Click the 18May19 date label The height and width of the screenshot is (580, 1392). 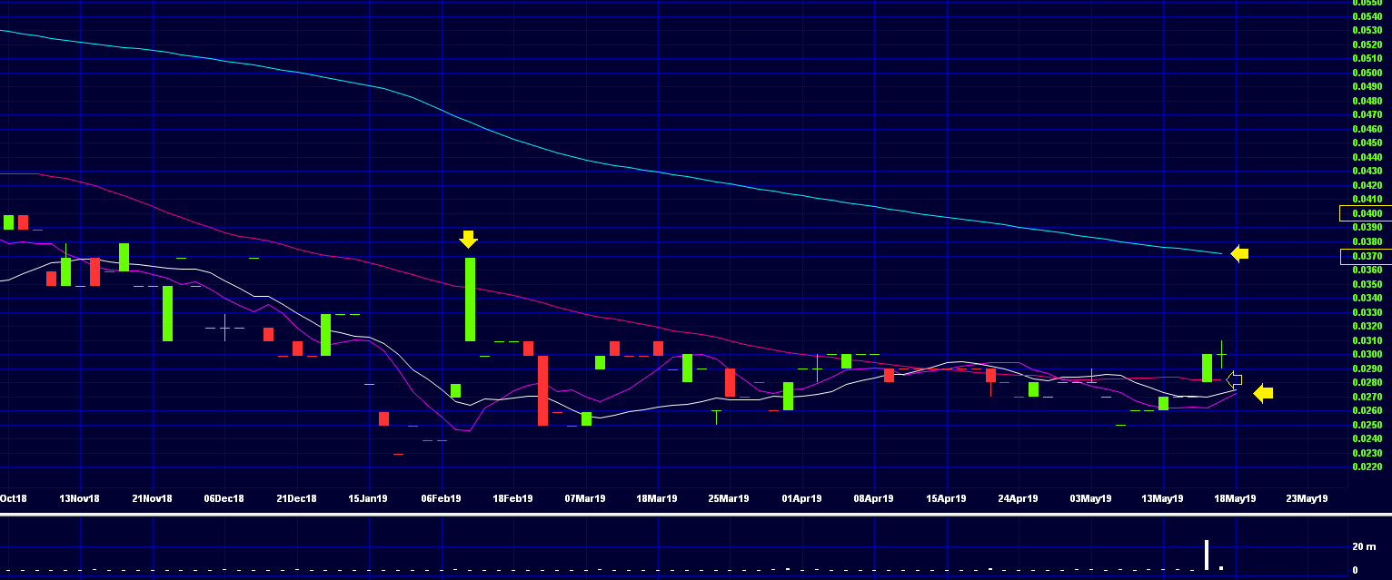click(x=1235, y=498)
